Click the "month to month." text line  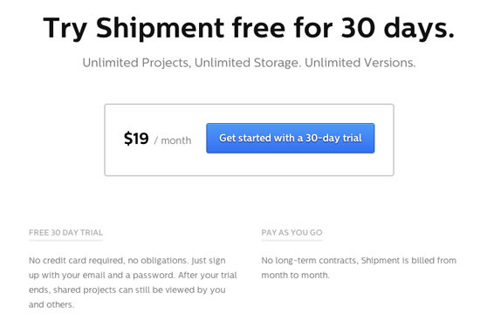click(x=295, y=276)
